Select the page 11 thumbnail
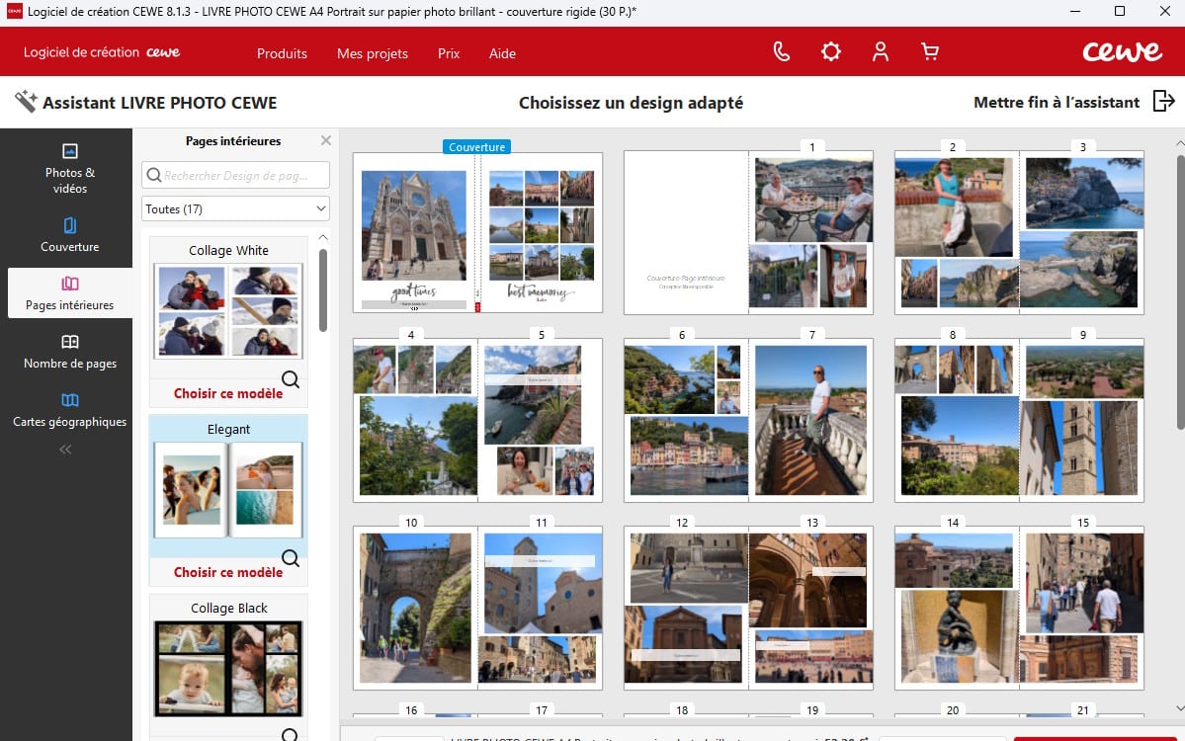The image size is (1185, 741). pos(541,608)
